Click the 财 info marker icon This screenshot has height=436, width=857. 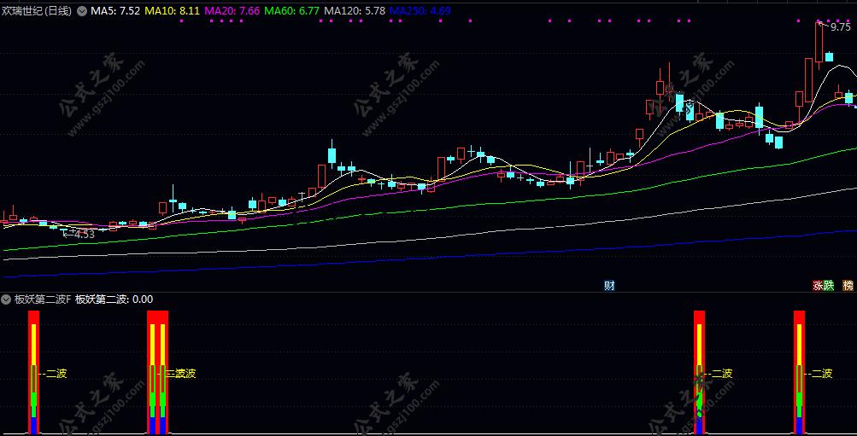pos(609,285)
